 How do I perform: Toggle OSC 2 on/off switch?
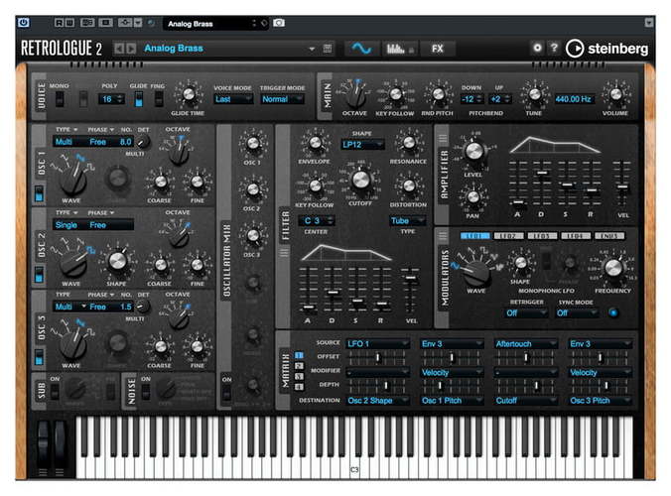pos(39,274)
